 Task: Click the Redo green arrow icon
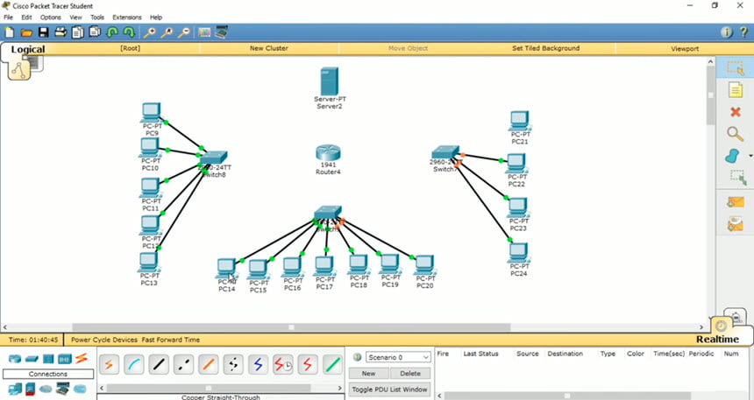pos(129,32)
